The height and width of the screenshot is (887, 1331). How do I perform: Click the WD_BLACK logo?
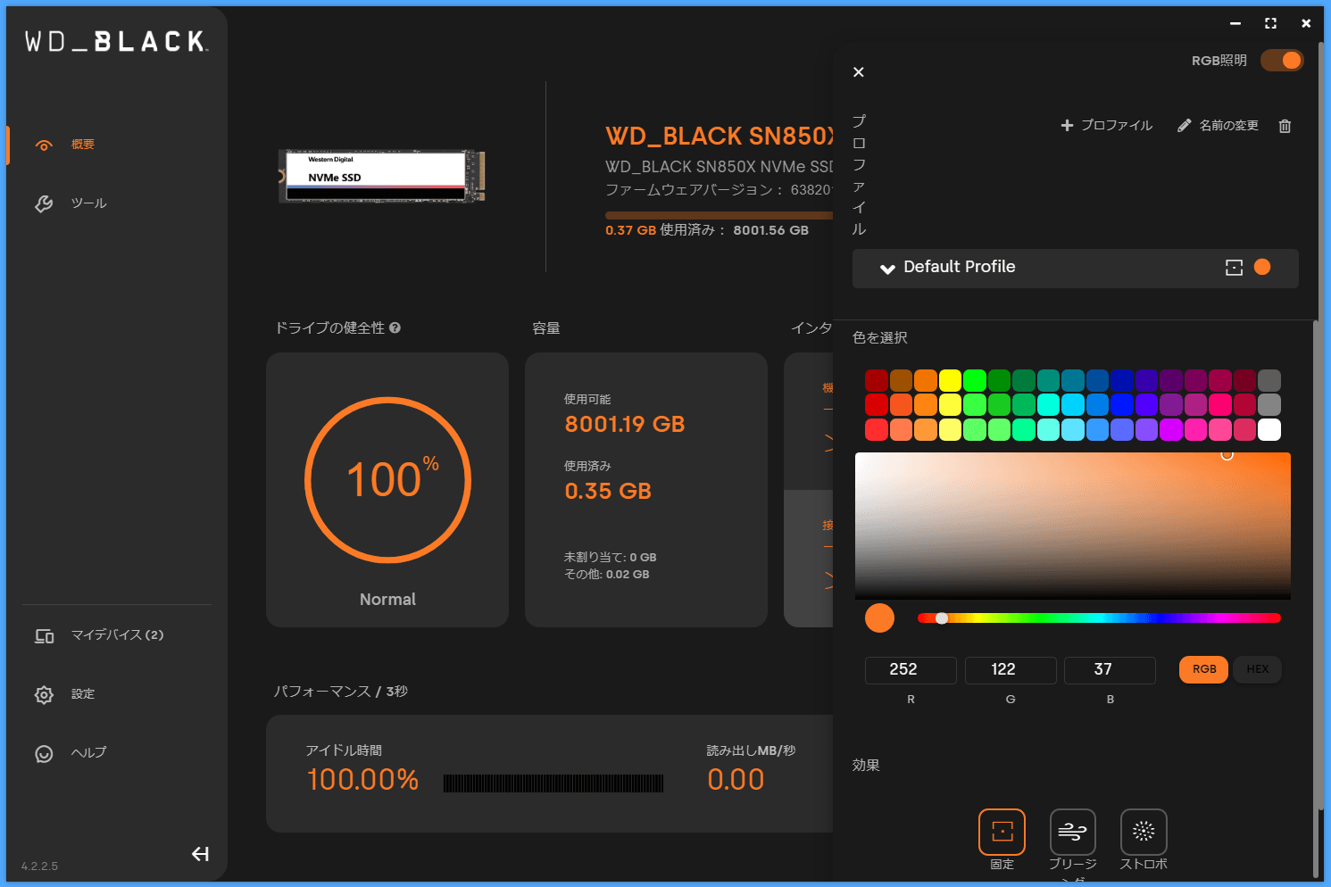click(x=117, y=41)
